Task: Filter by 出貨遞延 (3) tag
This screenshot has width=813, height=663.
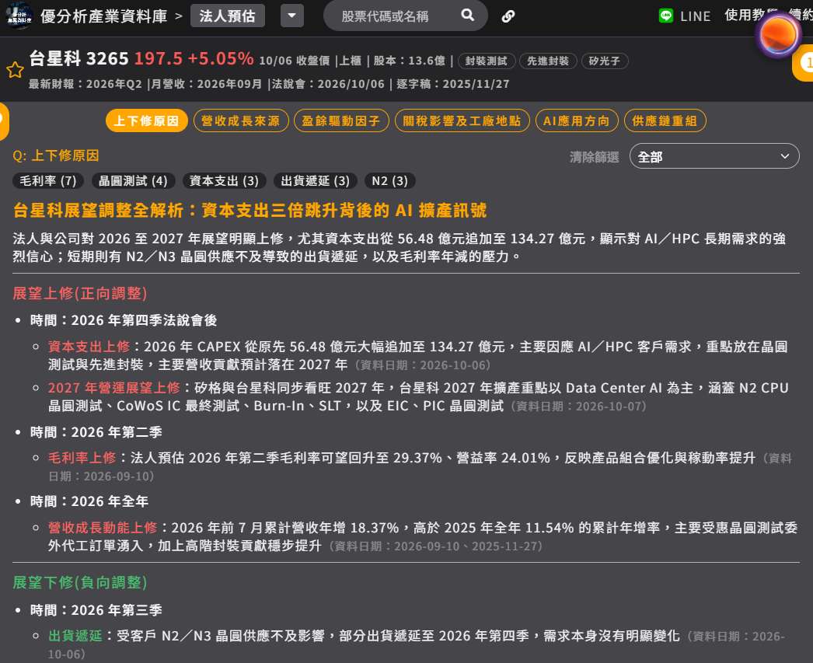Action: pyautogui.click(x=316, y=180)
